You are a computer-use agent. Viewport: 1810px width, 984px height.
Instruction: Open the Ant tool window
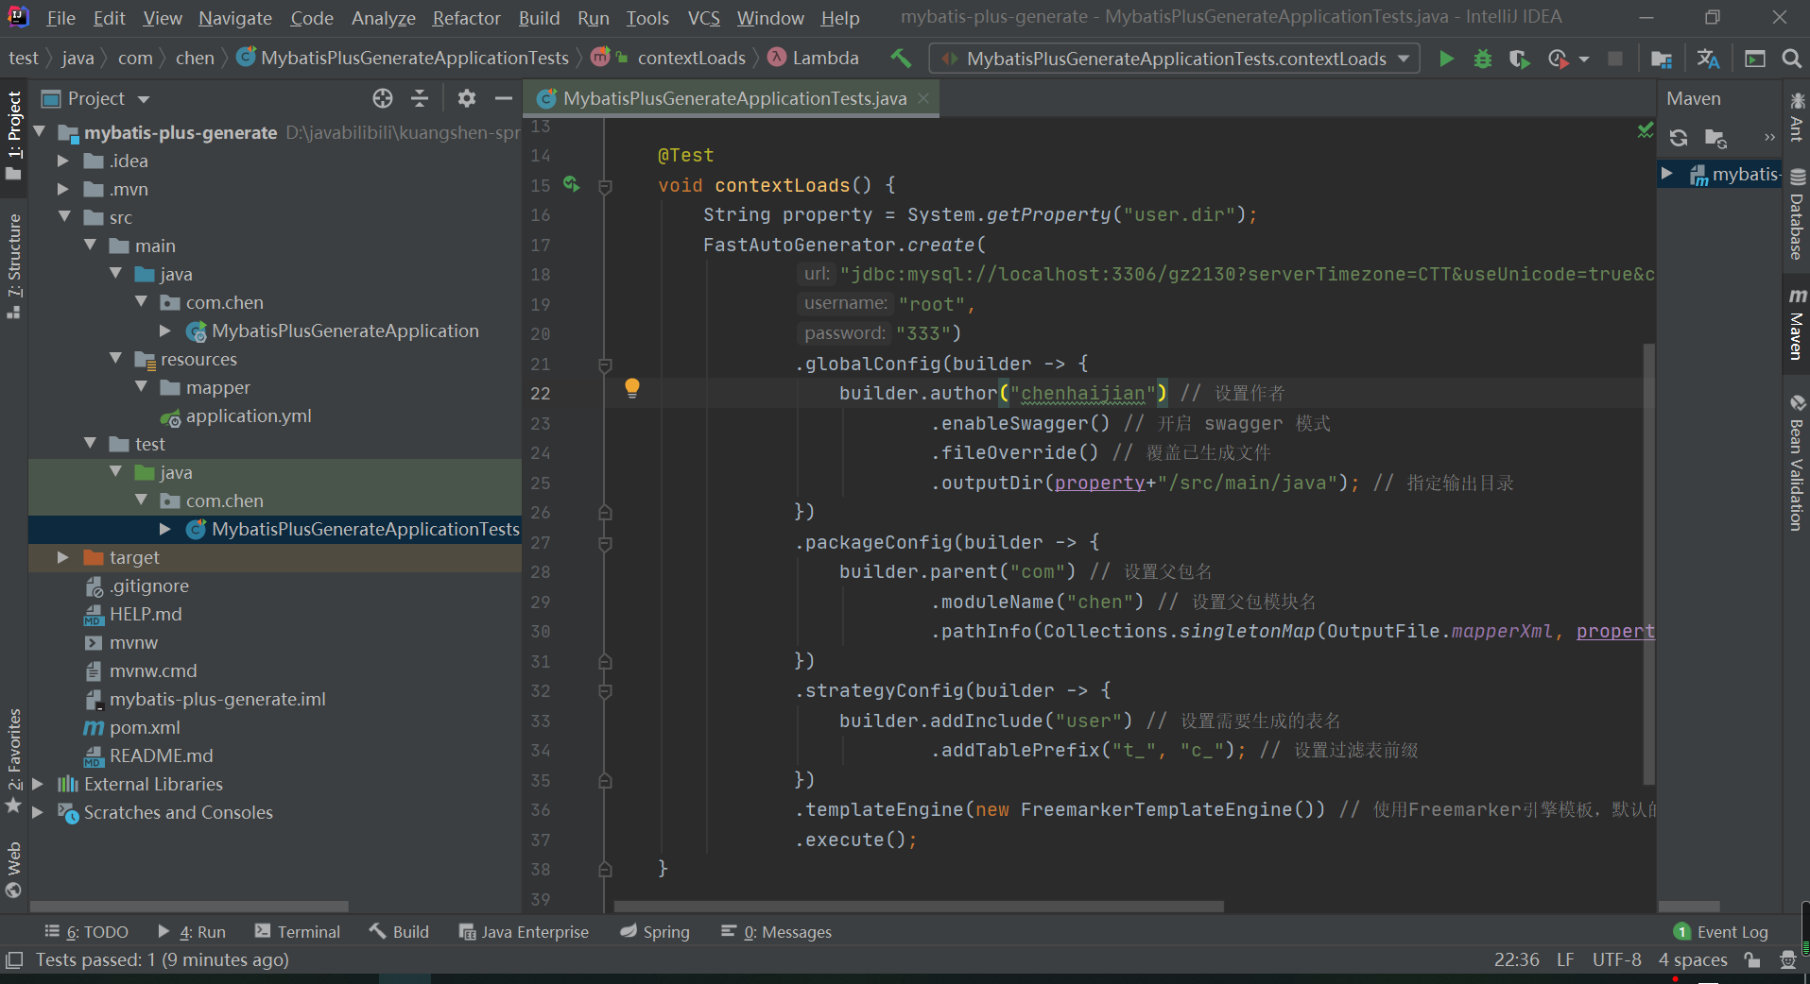point(1797,116)
